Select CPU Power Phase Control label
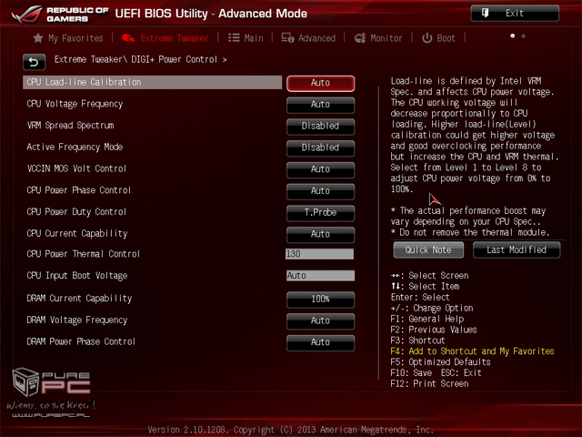582x437 pixels. pyautogui.click(x=79, y=190)
